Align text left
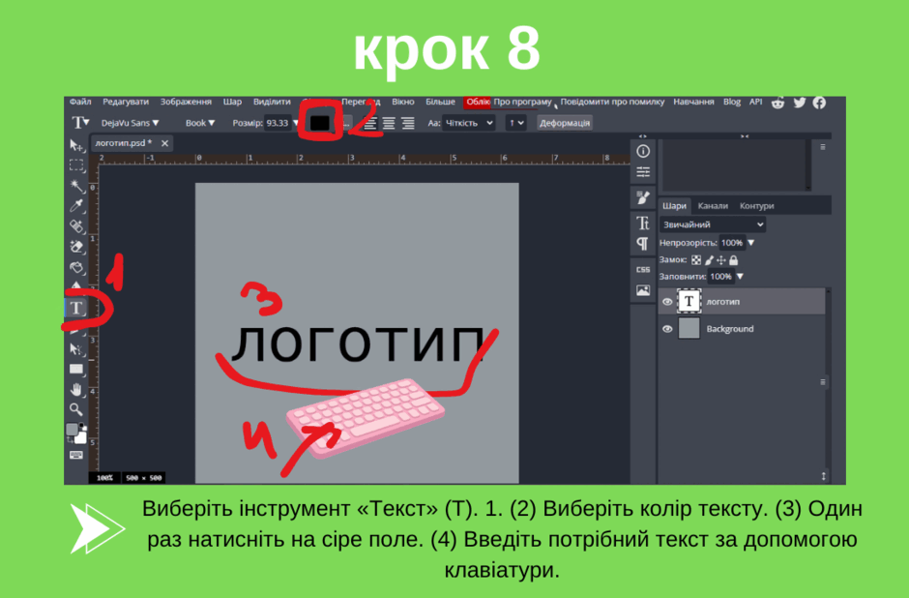 369,123
